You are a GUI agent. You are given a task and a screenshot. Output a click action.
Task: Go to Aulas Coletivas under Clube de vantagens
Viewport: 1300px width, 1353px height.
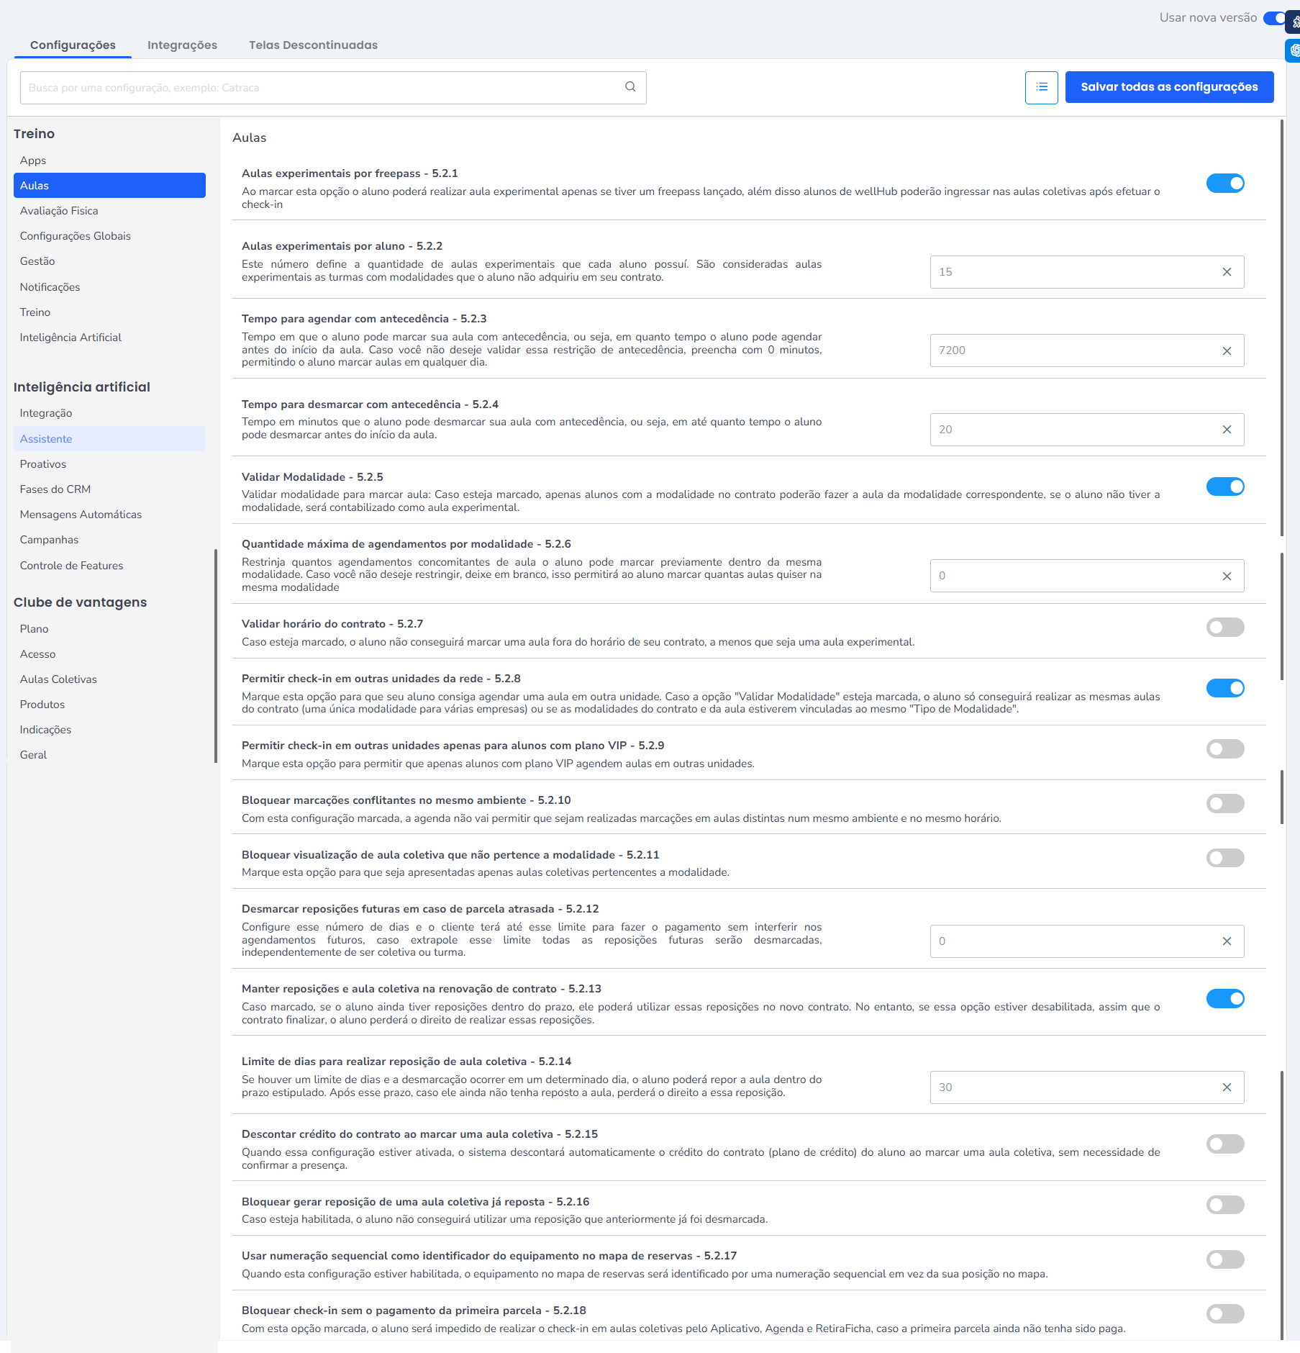click(x=58, y=679)
